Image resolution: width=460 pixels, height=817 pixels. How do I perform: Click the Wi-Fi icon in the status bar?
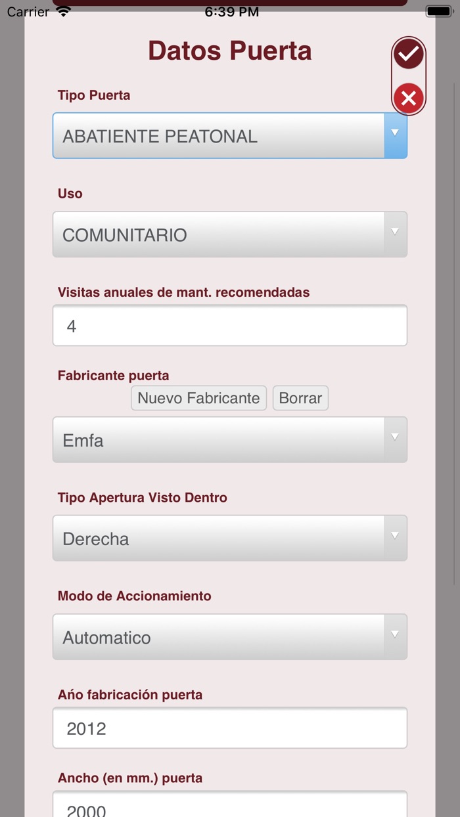[x=62, y=11]
